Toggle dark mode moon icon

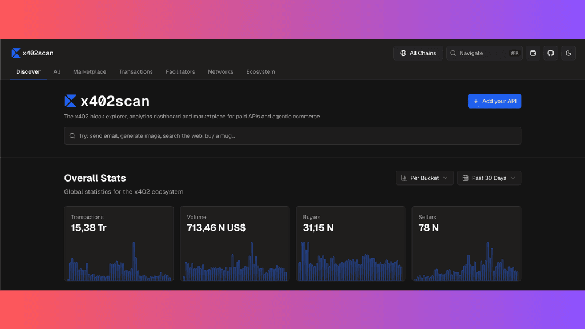(568, 53)
